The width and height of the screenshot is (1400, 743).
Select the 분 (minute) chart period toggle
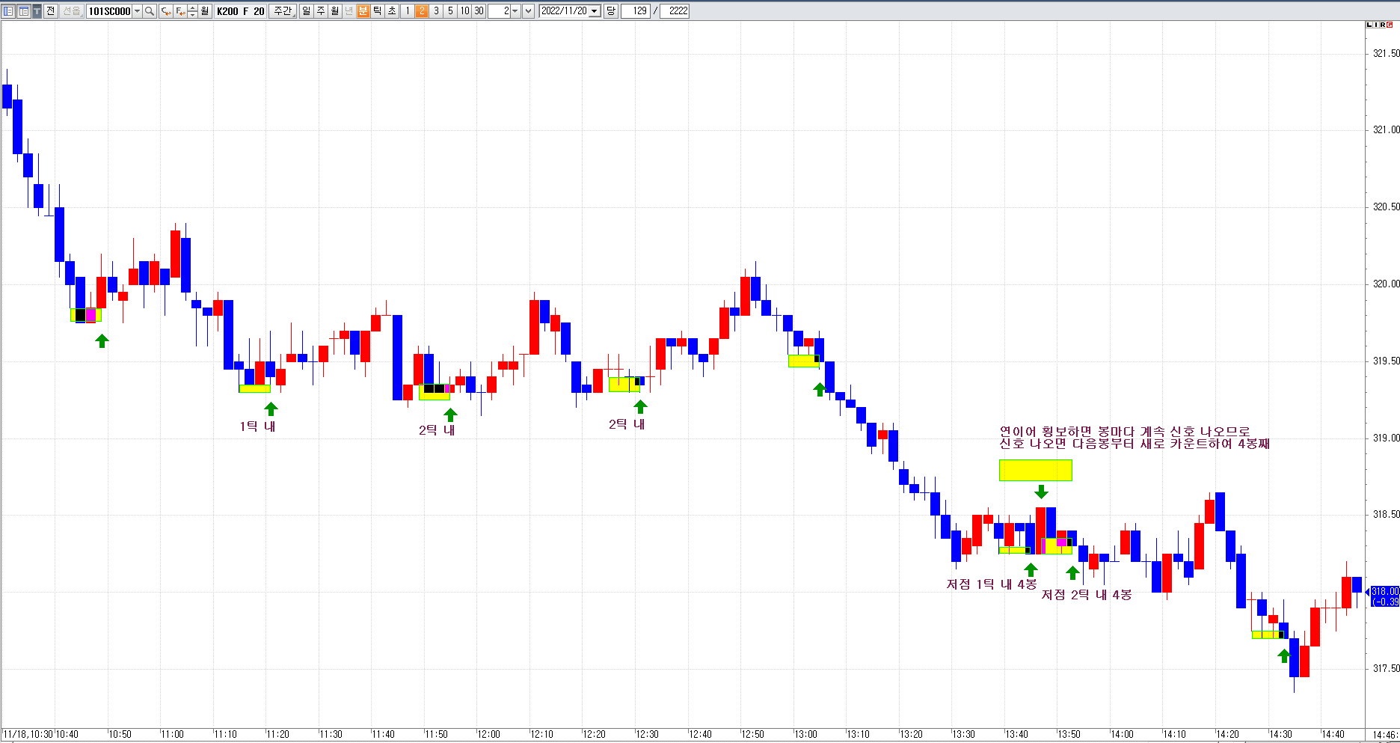[363, 11]
